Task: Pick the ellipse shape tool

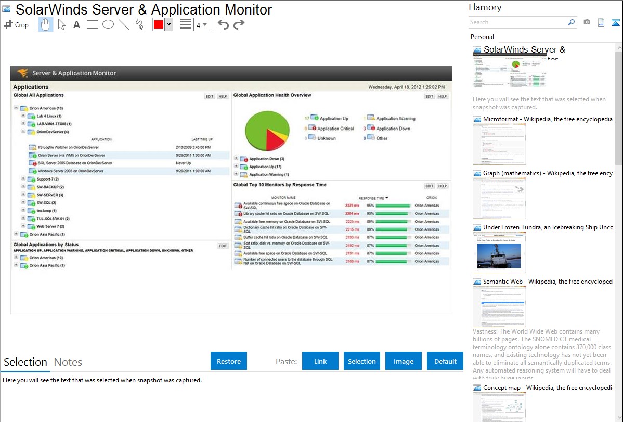Action: [x=108, y=24]
